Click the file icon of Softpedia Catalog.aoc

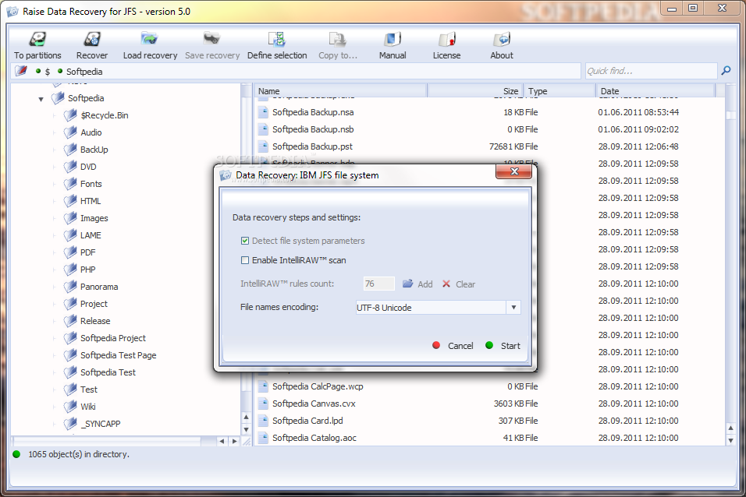coord(263,438)
